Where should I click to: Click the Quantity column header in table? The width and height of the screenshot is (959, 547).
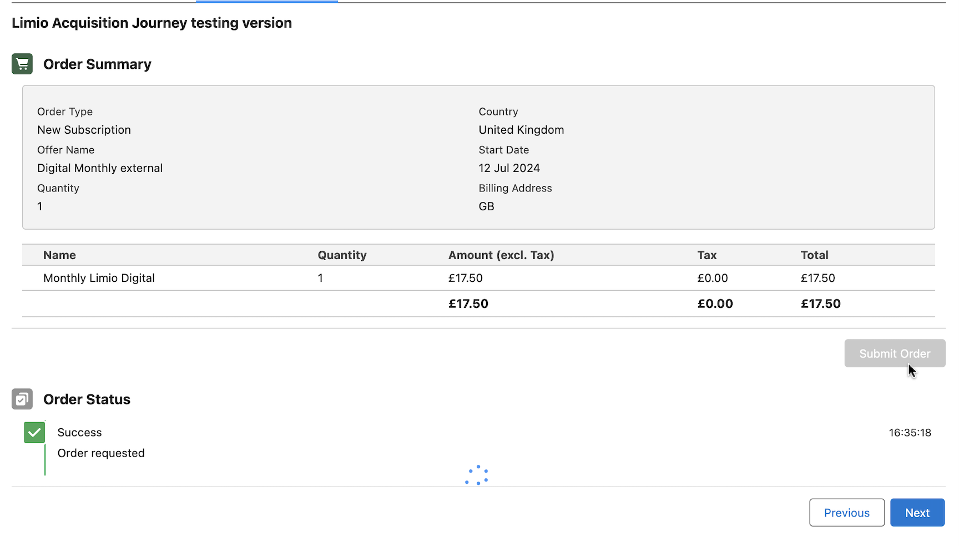coord(342,255)
